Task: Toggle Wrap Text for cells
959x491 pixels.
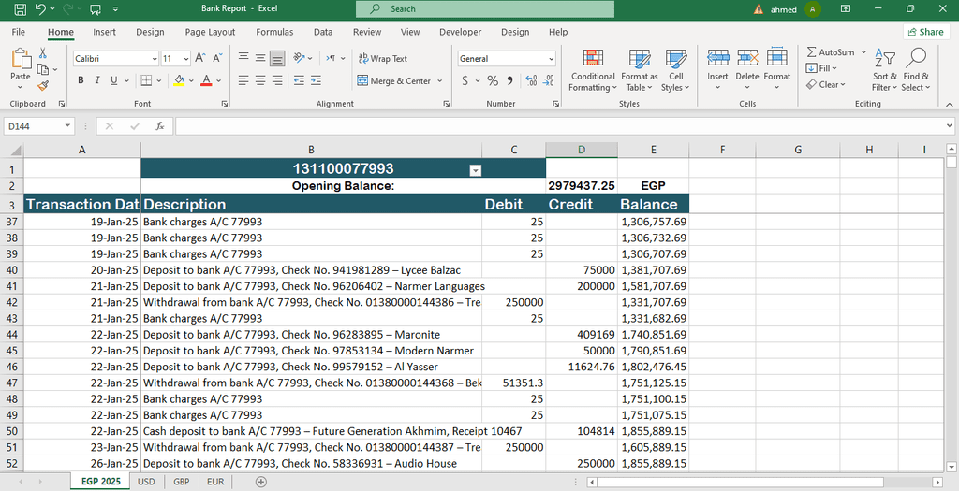Action: coord(382,58)
